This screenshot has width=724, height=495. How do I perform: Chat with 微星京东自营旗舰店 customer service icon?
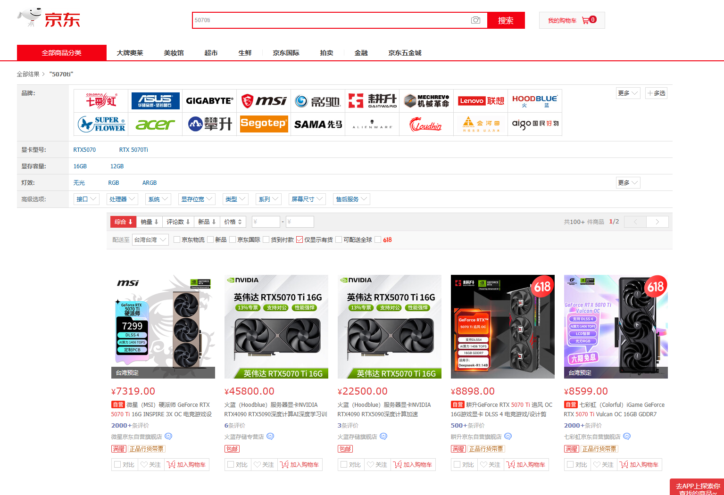168,437
